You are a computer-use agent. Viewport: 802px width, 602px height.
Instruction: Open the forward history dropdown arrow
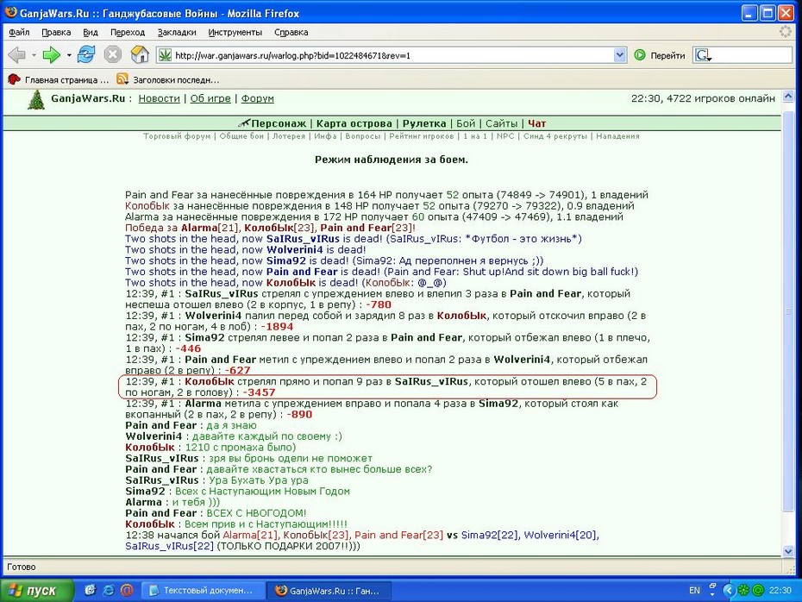(68, 54)
